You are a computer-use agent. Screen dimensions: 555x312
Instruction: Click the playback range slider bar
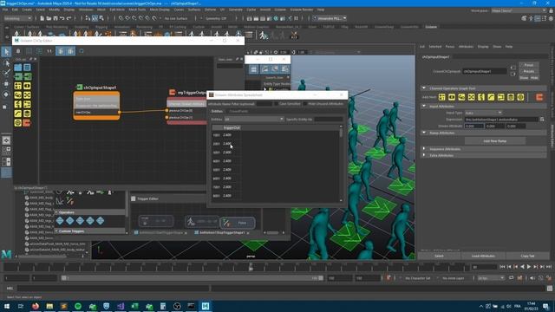pos(192,278)
